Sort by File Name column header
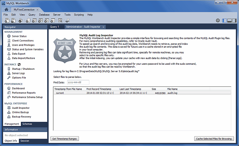Image resolution: width=239 pixels, height=146 pixels. 188,89
